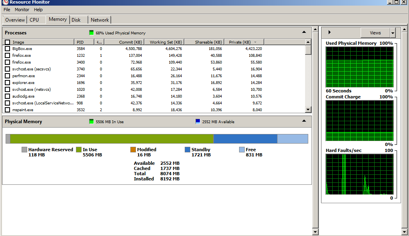Select the Memory tab
Image resolution: width=409 pixels, height=236 pixels.
tap(58, 19)
